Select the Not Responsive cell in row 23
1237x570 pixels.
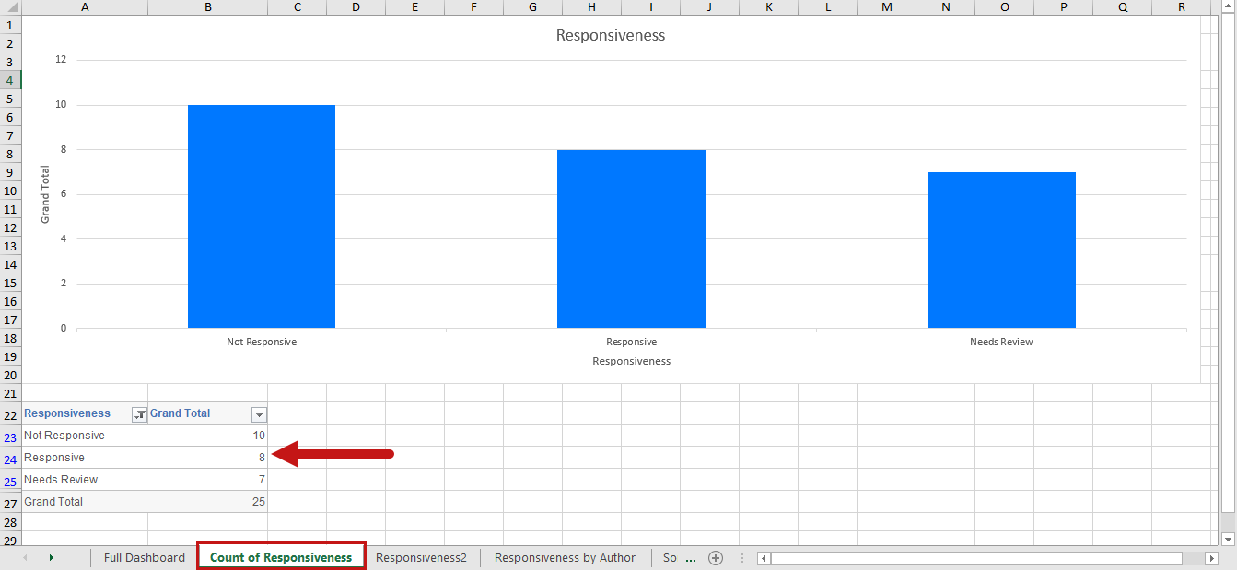click(85, 436)
